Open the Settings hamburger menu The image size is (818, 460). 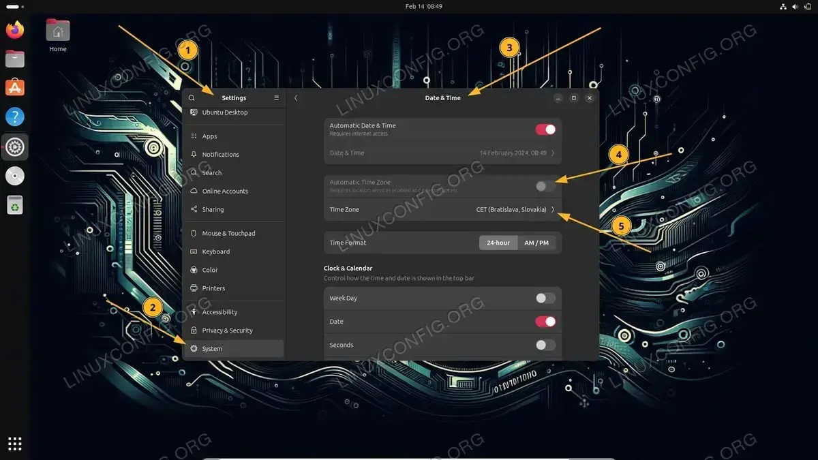pos(277,97)
